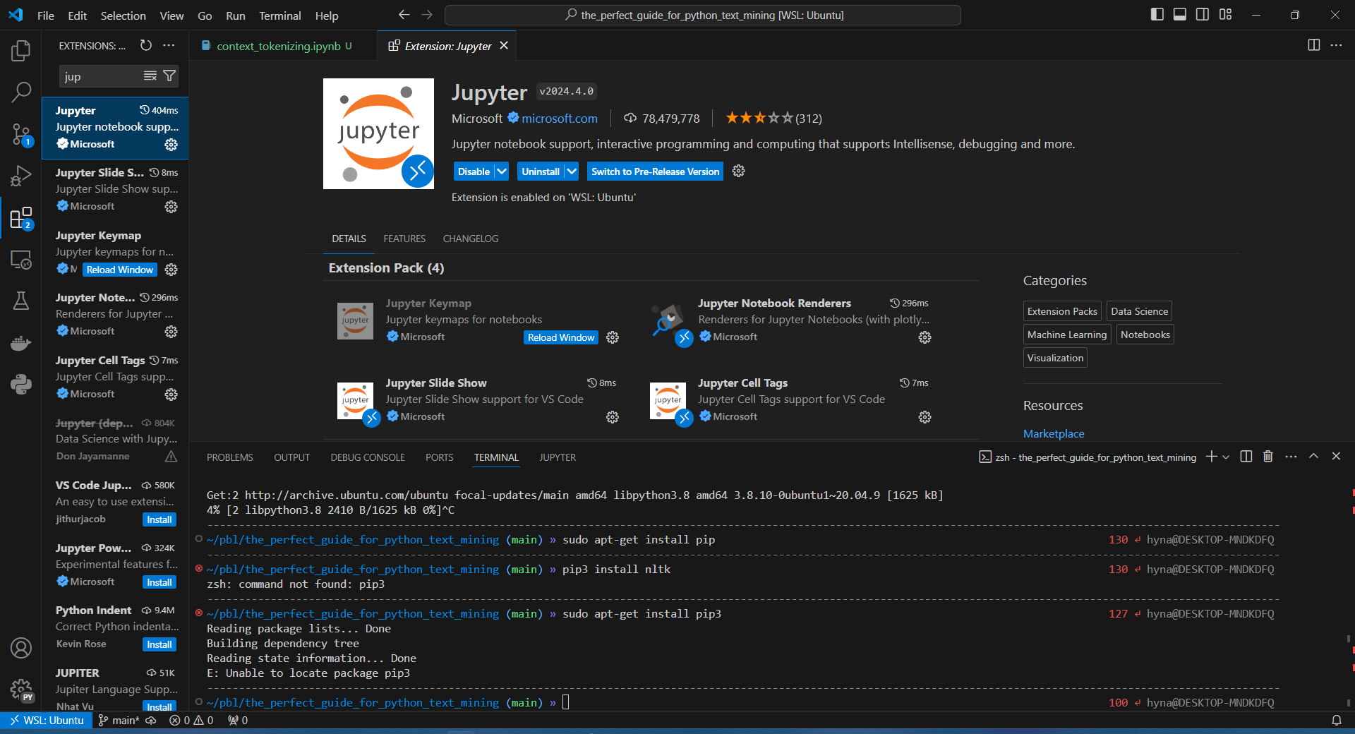This screenshot has width=1355, height=734.
Task: Open the Source Control view
Action: tap(21, 134)
